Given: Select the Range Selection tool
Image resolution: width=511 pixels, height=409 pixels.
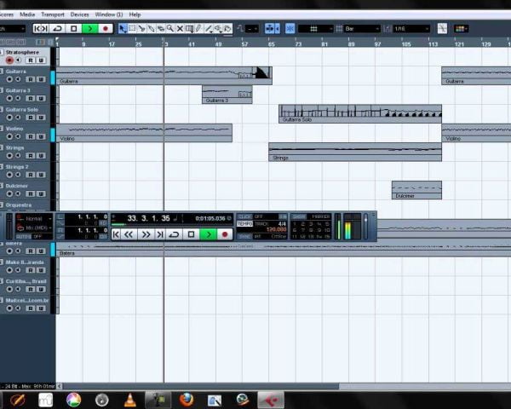Looking at the screenshot, I should (x=132, y=29).
